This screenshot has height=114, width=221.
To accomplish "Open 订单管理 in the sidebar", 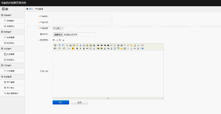I will pyautogui.click(x=12, y=71).
